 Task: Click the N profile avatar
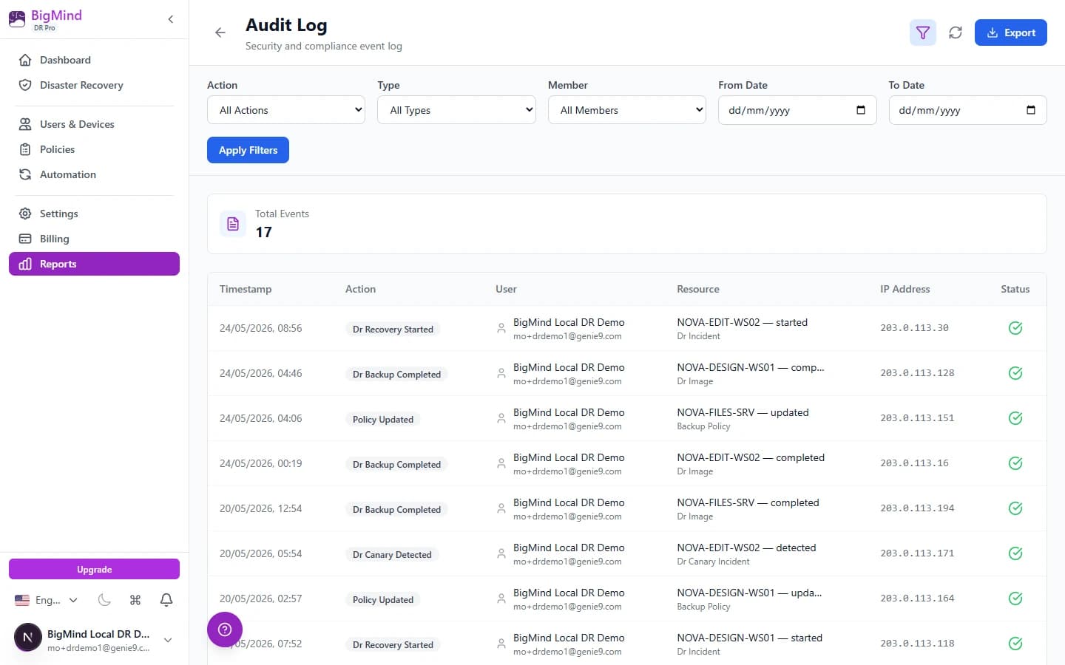click(x=28, y=637)
